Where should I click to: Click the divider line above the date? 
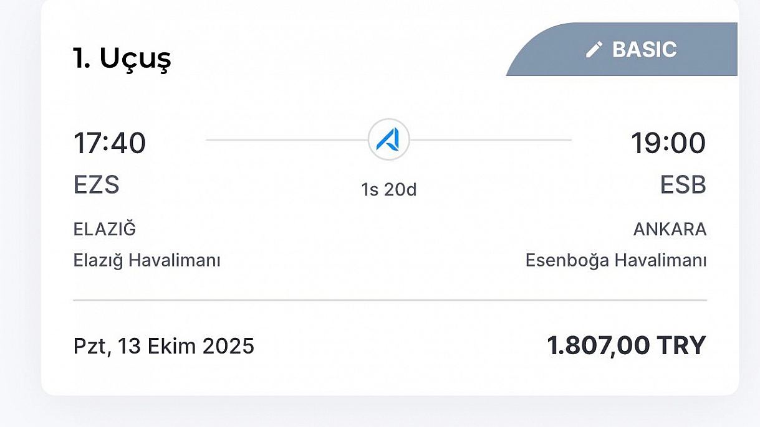pos(390,300)
